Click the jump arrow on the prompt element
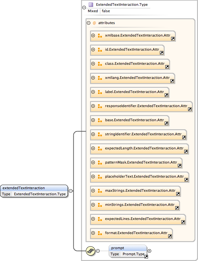 (146, 257)
